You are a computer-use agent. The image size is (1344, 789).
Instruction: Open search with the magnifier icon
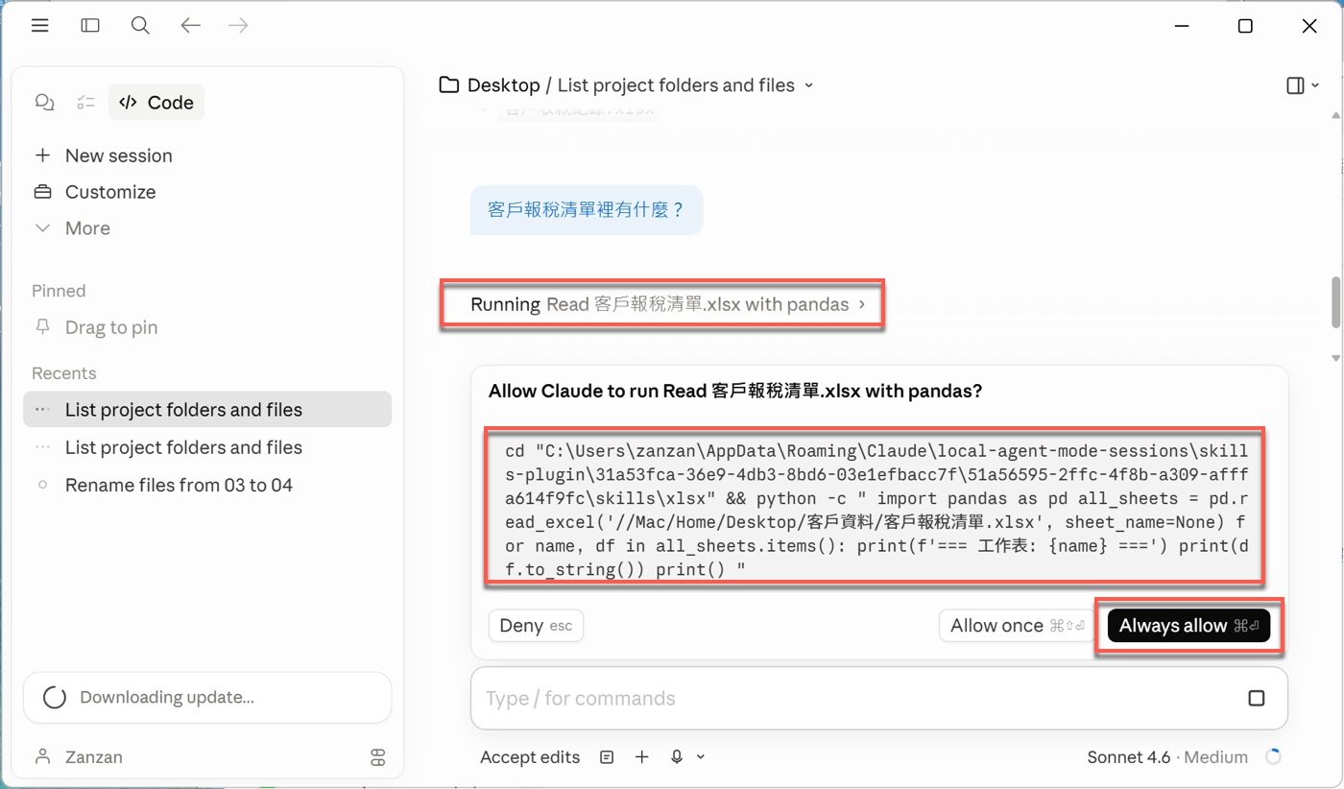(140, 25)
